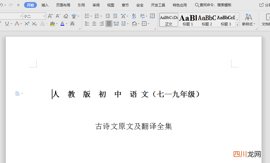
Task: Click the Chinese layout (A arrows) icon
Action: pyautogui.click(x=123, y=16)
